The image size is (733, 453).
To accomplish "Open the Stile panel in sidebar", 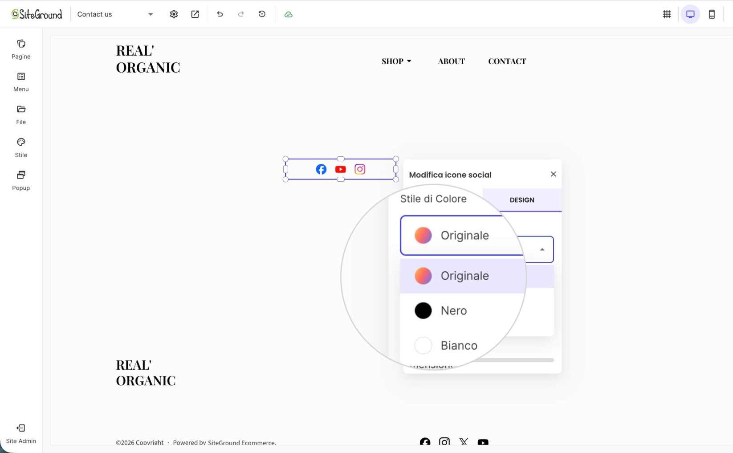I will pyautogui.click(x=21, y=148).
